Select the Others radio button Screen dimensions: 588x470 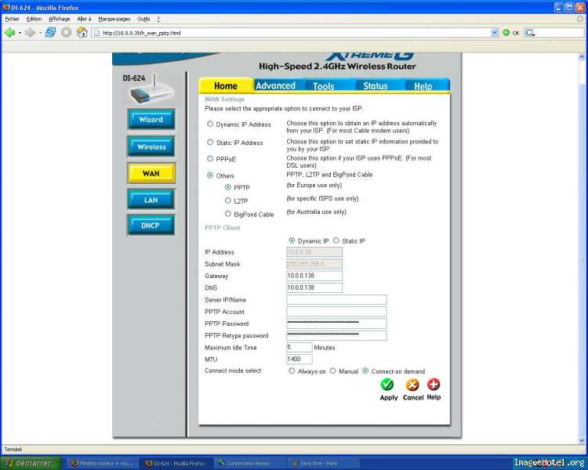coord(210,175)
